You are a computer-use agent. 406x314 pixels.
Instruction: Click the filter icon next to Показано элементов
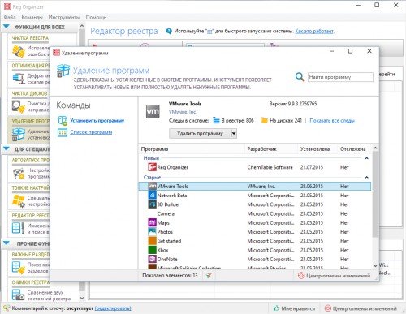coord(209,276)
